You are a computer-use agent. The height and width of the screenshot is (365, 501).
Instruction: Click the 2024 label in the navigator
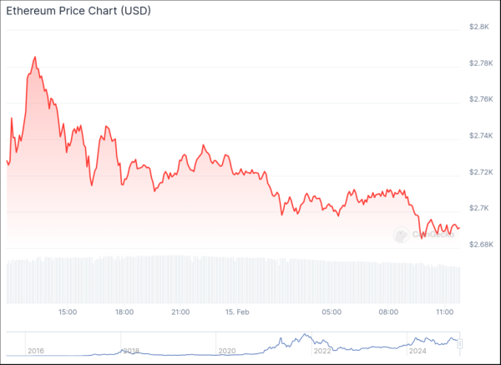point(417,351)
